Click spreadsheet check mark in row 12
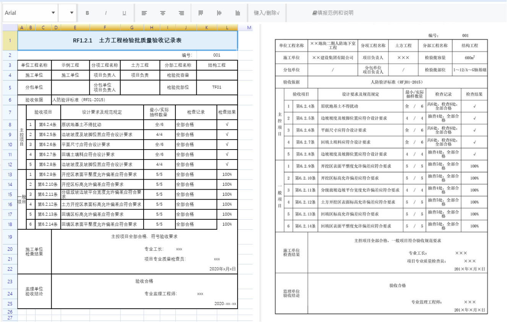Viewport: 507px width, 322px height. pos(227,164)
